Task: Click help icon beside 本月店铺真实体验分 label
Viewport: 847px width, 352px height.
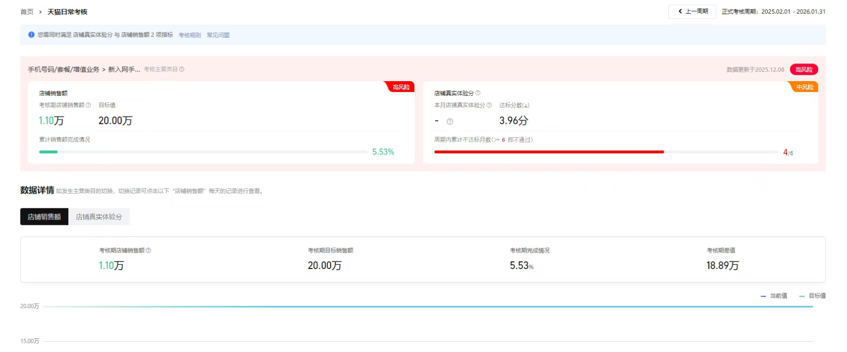Action: (489, 105)
